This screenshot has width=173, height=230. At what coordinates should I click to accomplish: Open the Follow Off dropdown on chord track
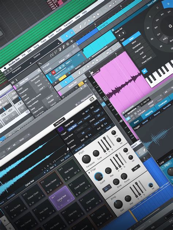coord(69,56)
